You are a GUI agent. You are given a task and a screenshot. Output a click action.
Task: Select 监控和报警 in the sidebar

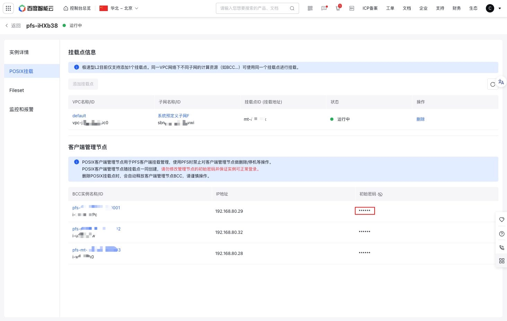(32, 109)
